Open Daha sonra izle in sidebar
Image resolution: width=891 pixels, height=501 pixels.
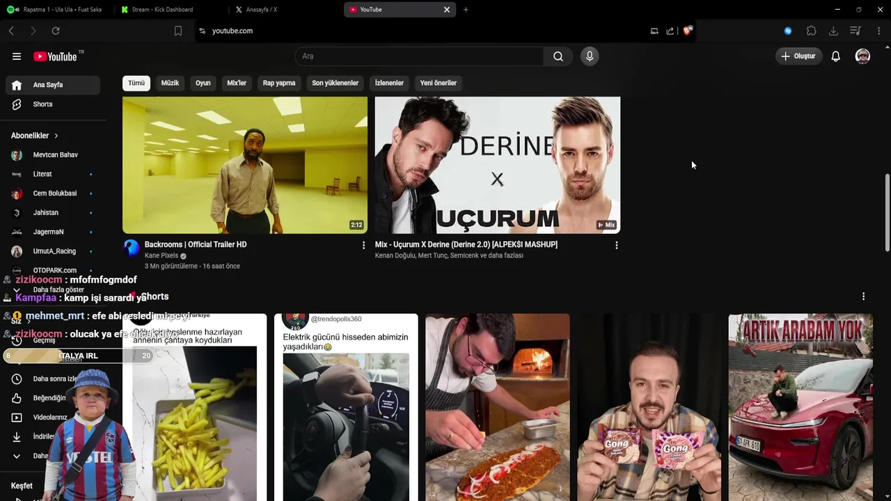pyautogui.click(x=53, y=379)
